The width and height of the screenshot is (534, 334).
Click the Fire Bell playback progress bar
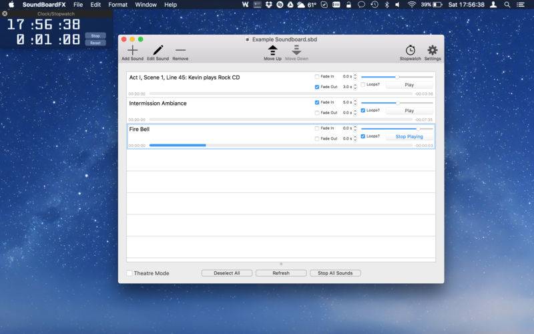click(x=280, y=146)
